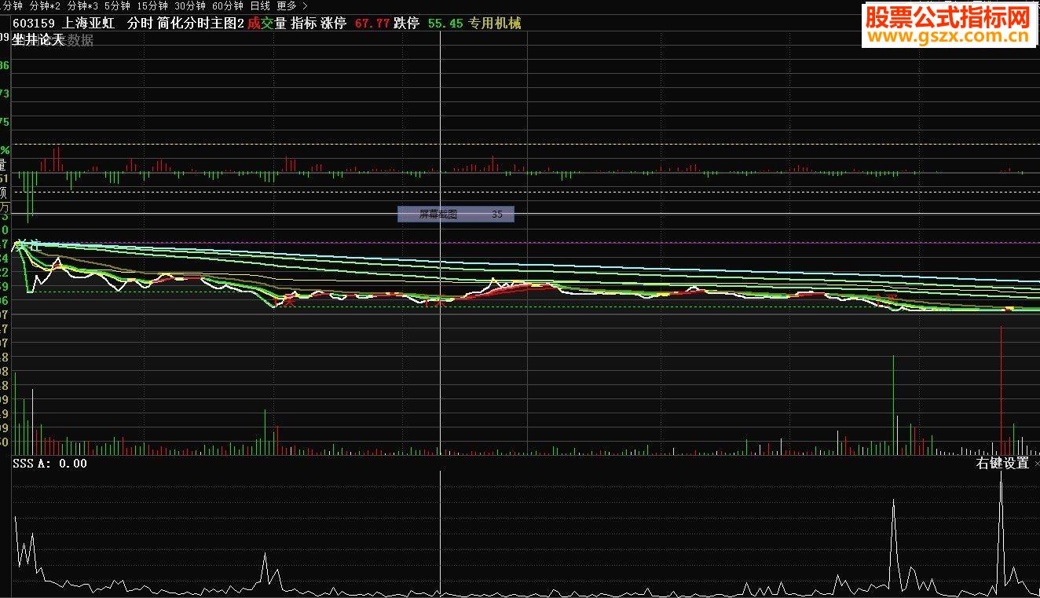Click the 专用机械 sector link

pos(495,24)
